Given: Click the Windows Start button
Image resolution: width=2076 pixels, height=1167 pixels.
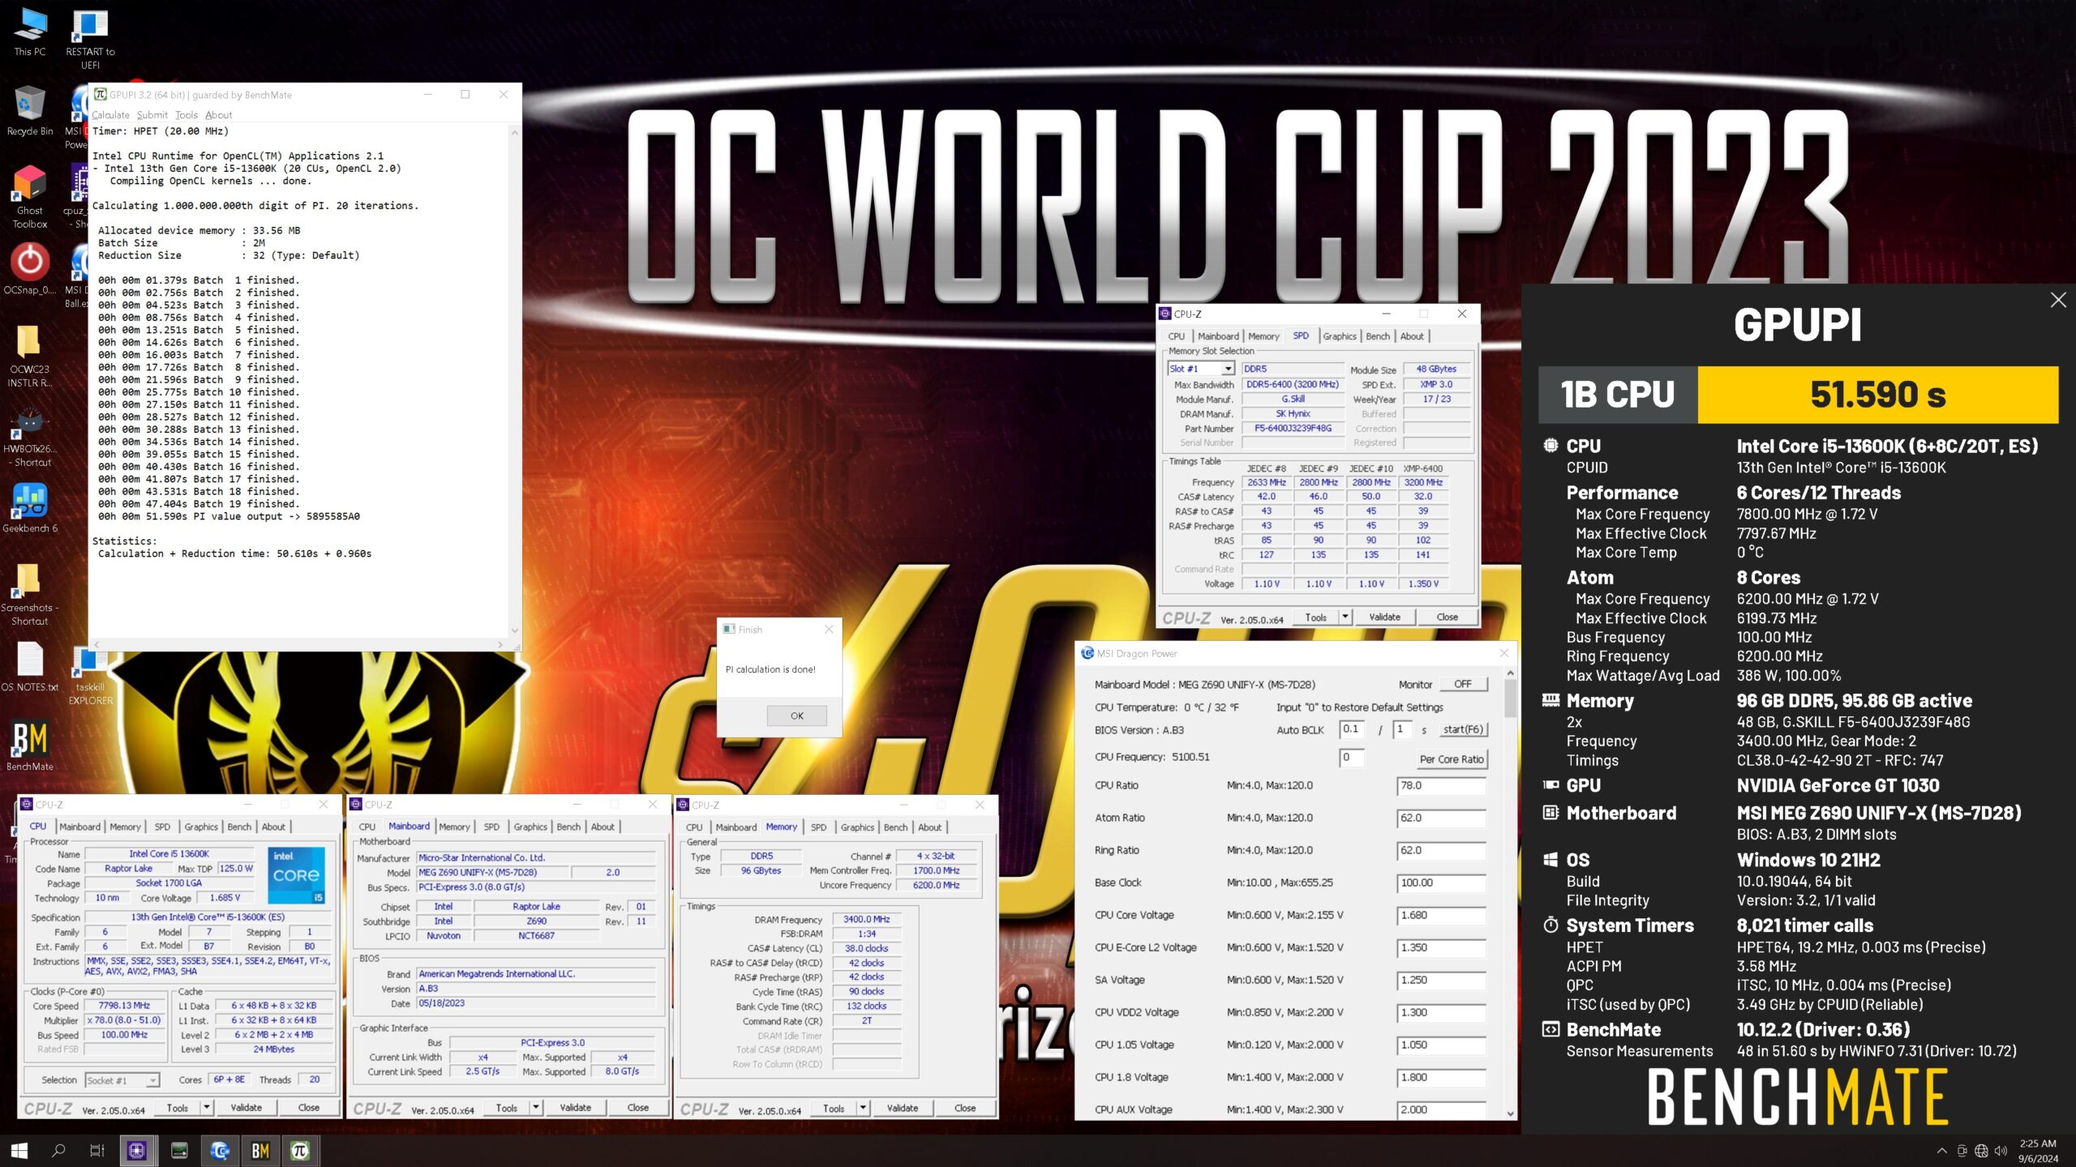Looking at the screenshot, I should tap(19, 1150).
